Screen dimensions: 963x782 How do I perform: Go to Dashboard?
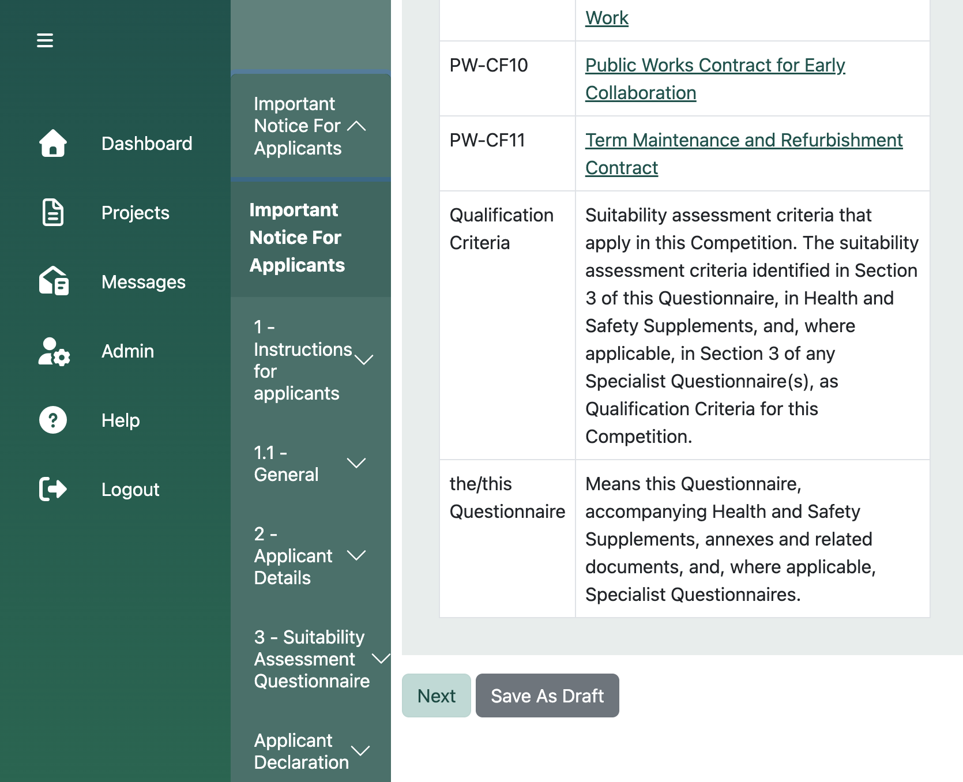point(147,144)
